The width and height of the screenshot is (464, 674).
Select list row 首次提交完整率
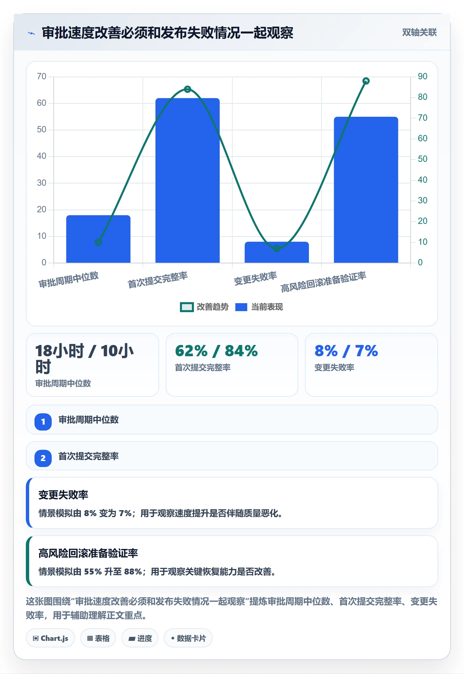(x=232, y=456)
